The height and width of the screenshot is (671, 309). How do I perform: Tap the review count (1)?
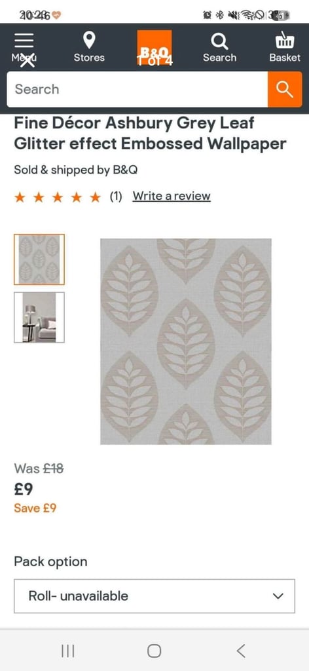[x=116, y=197]
